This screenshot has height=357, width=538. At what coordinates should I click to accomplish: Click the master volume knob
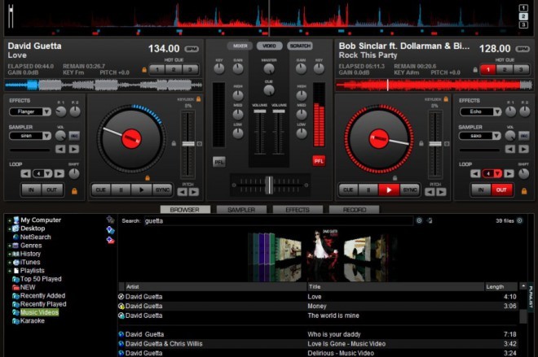(x=269, y=69)
